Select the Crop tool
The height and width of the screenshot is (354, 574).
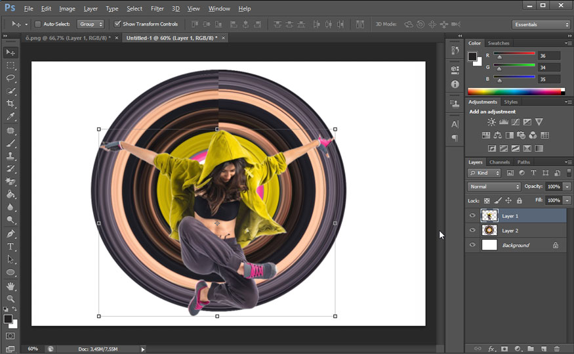pyautogui.click(x=10, y=104)
